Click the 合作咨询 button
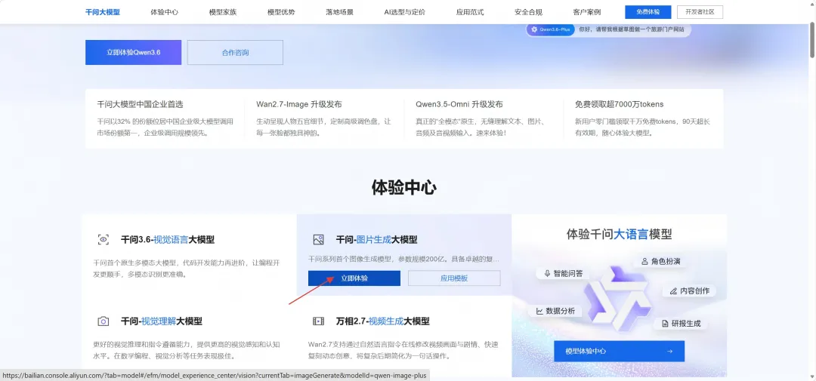 [235, 53]
